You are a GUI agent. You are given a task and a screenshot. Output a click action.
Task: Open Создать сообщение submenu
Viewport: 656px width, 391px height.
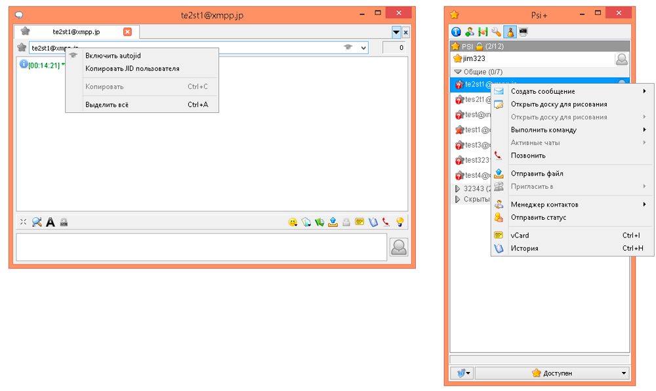click(572, 91)
